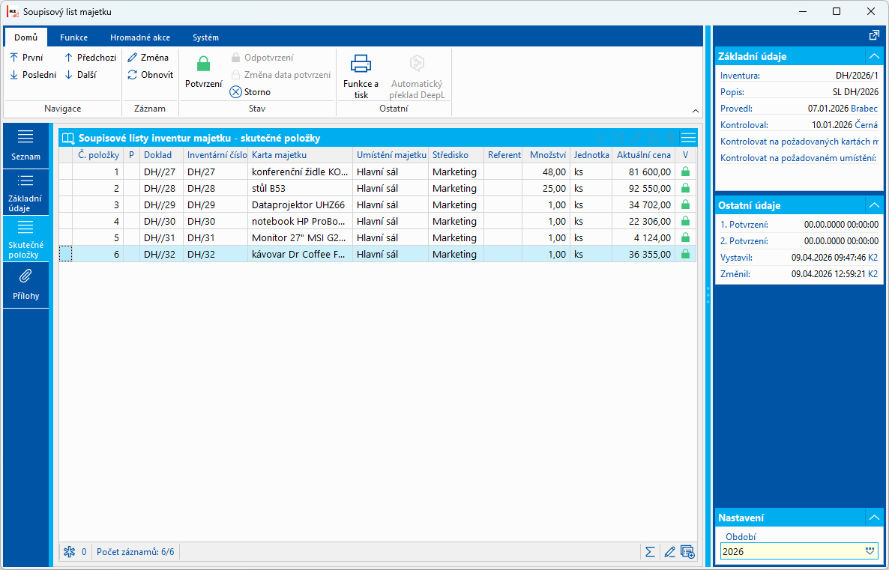889x570 pixels.
Task: Jump to the last record with Poslední
Action: coord(32,74)
